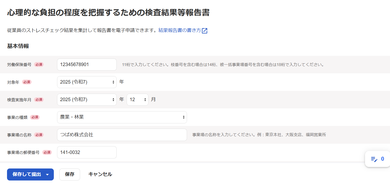The image size is (390, 185).
Task: Click the 保存して提出 button
Action: pyautogui.click(x=27, y=174)
